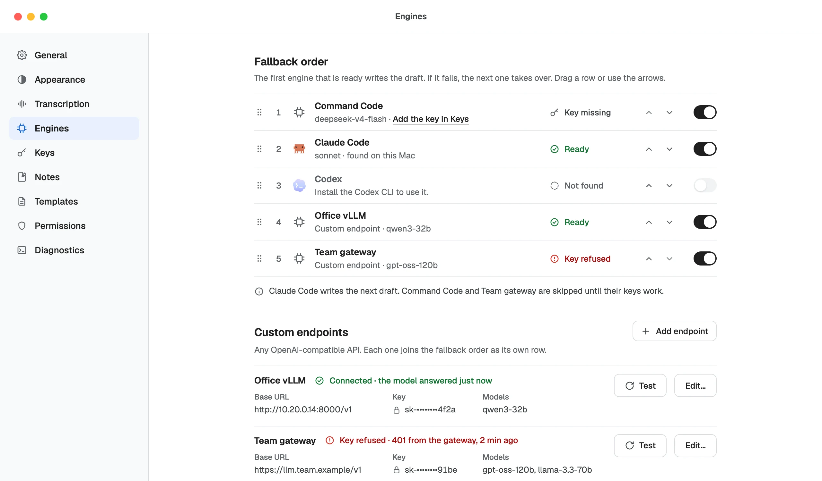Move Claude Code up with the arrow

[x=649, y=149]
